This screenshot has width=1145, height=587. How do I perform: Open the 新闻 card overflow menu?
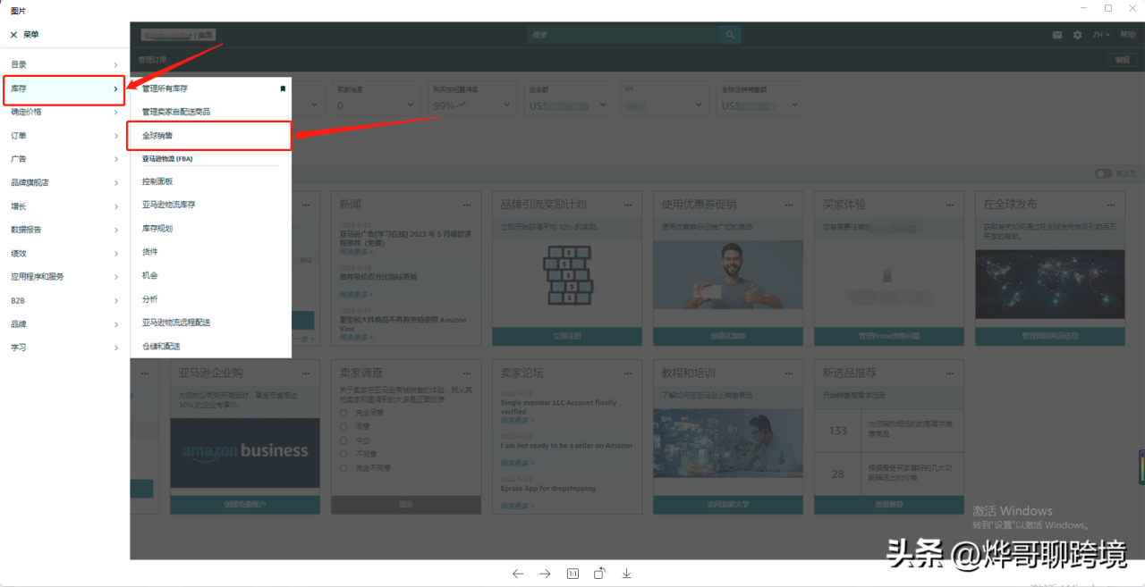click(467, 205)
